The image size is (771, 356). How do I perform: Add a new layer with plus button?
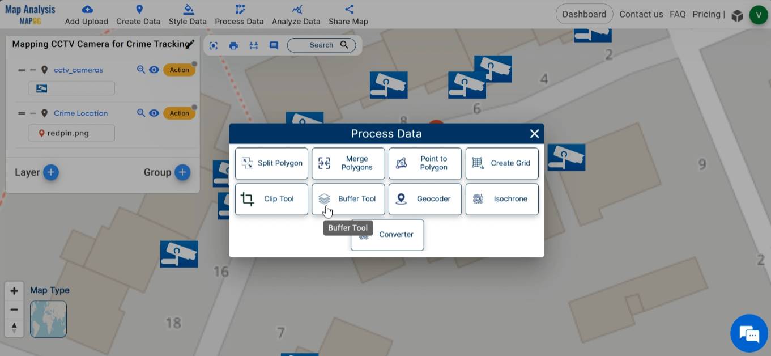(51, 172)
